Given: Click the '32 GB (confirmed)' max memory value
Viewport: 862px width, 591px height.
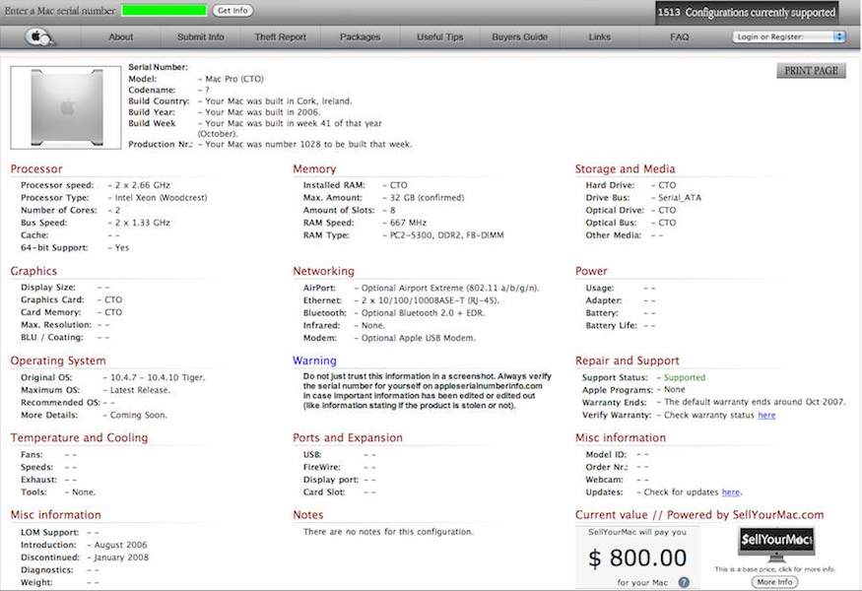Looking at the screenshot, I should pyautogui.click(x=428, y=197).
